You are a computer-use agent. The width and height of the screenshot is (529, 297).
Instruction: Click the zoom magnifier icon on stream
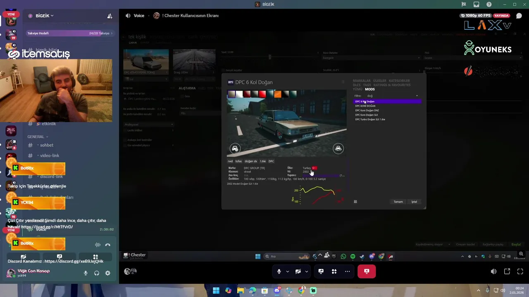click(x=521, y=254)
